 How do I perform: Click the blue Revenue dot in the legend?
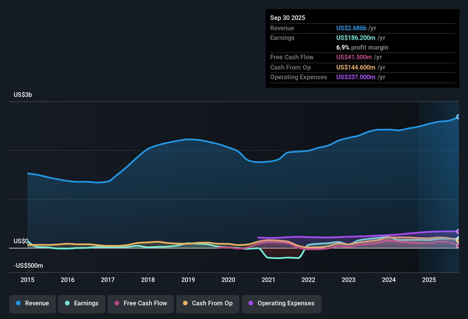coord(18,303)
